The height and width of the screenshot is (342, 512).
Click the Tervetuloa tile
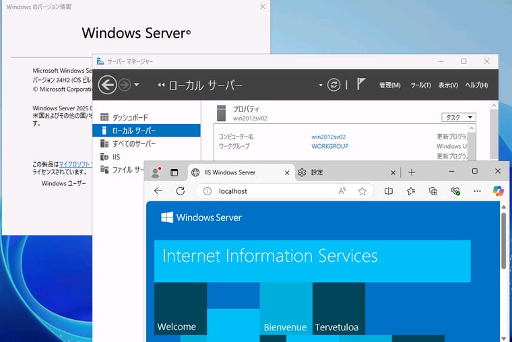click(339, 308)
